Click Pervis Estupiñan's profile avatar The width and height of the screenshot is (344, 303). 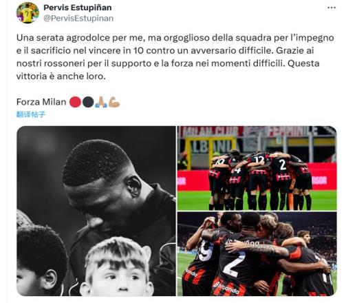(28, 12)
